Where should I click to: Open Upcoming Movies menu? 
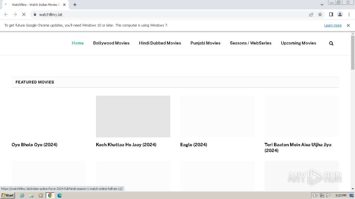[x=298, y=43]
